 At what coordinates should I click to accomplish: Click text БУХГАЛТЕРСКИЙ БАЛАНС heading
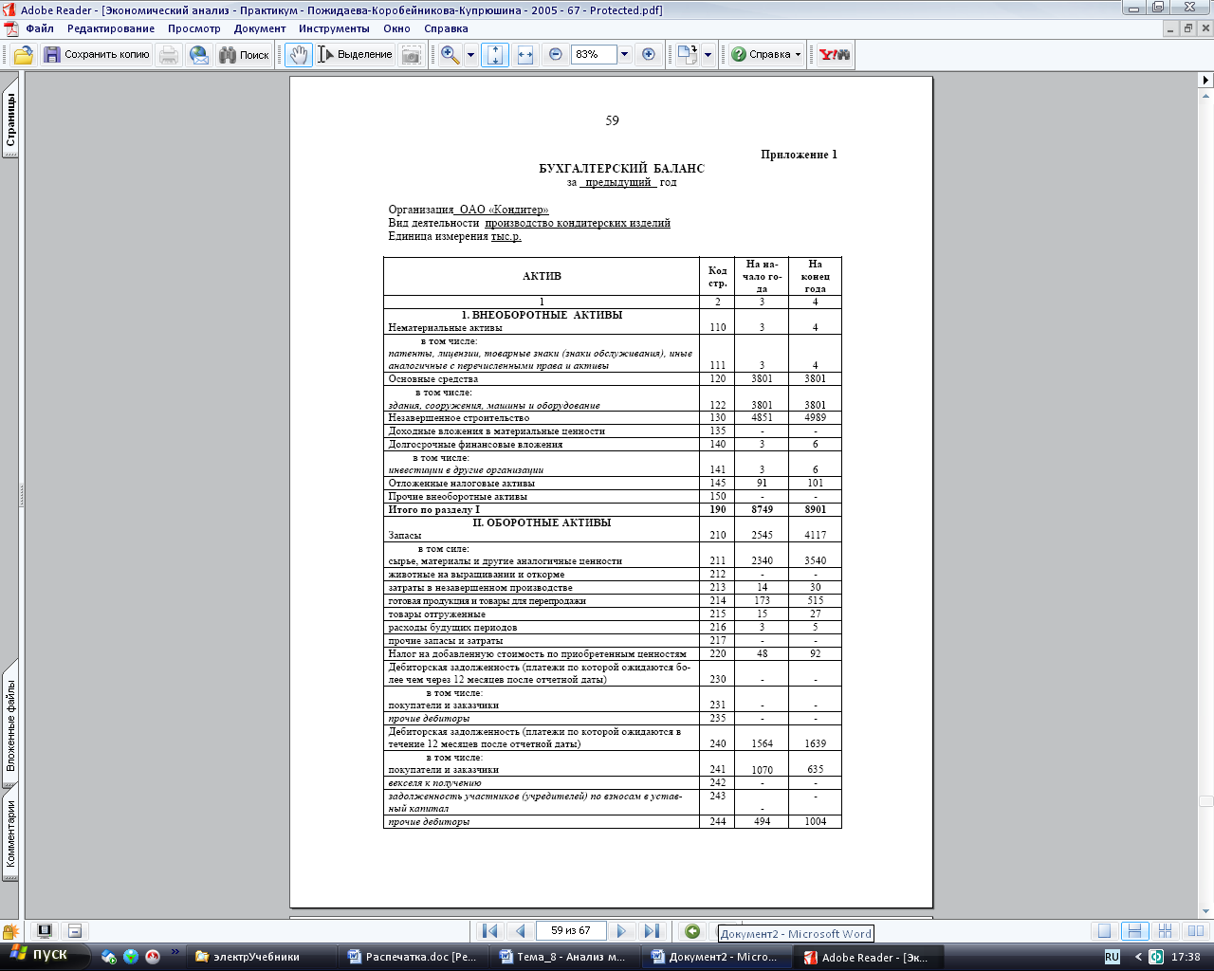coord(621,169)
